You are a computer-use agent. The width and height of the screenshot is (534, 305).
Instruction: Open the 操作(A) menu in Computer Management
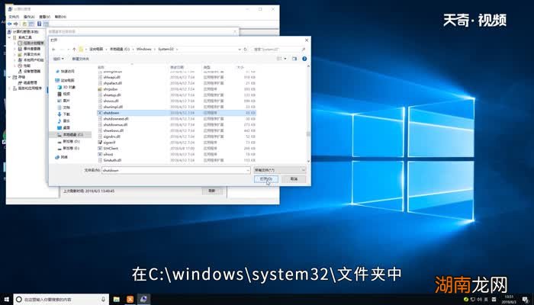point(29,17)
